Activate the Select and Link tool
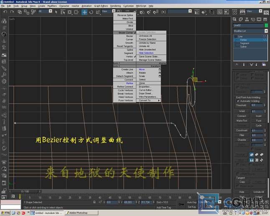Screen dimensions: 270x216 (x=20, y=12)
